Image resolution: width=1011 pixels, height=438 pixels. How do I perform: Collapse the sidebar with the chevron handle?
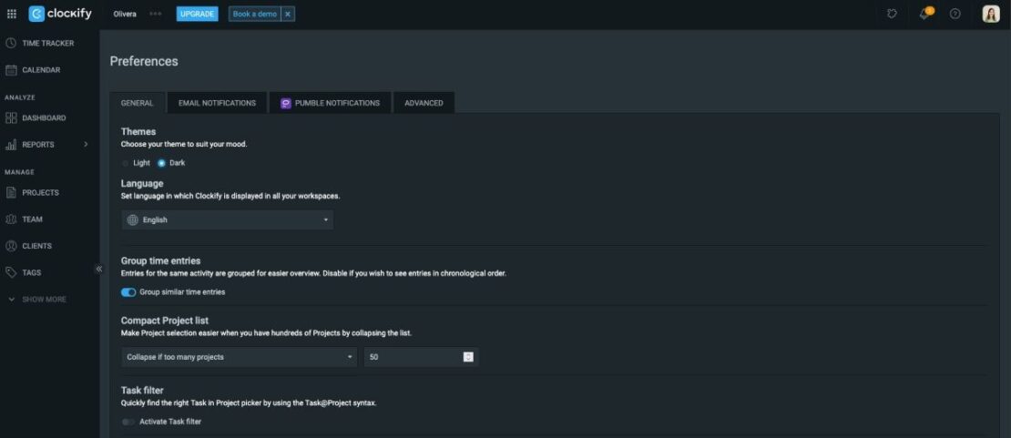pyautogui.click(x=99, y=269)
